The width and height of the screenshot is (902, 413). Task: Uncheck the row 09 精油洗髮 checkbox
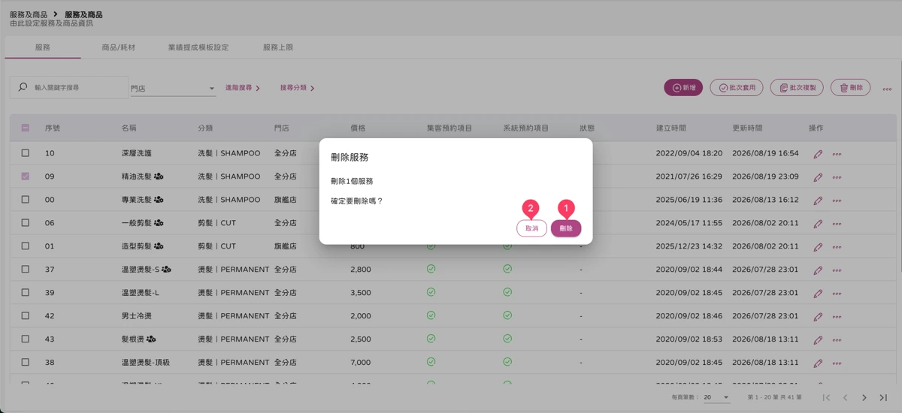click(x=26, y=176)
